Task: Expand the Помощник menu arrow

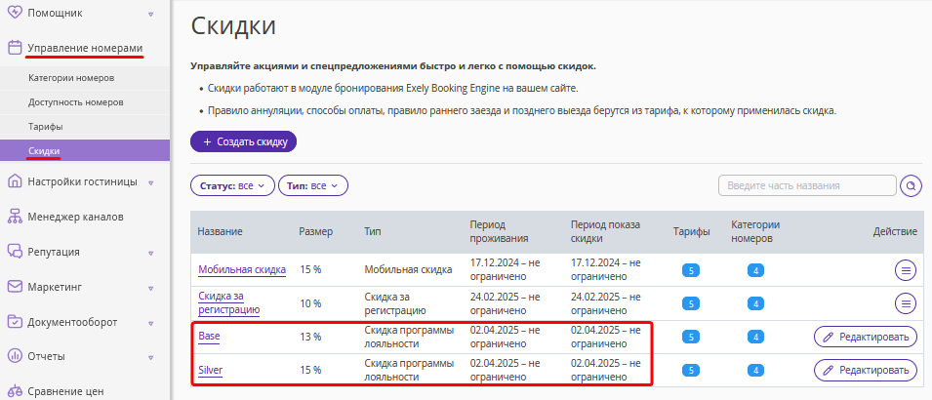Action: 150,14
